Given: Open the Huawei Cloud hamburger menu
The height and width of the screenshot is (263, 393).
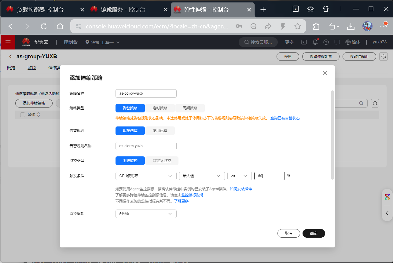Looking at the screenshot, I should [x=8, y=42].
